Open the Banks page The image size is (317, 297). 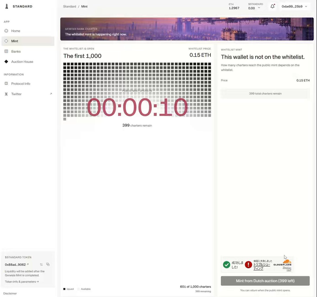coord(28,52)
